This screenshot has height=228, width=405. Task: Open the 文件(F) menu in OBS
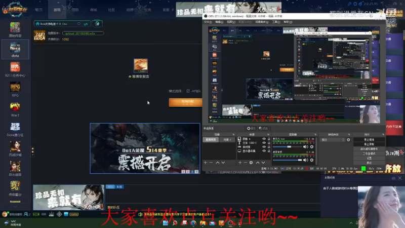click(208, 22)
